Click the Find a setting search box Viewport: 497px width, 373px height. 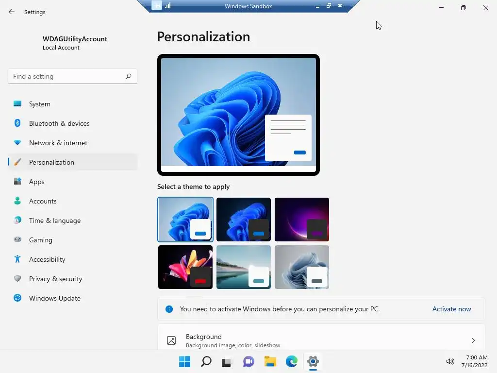coord(73,76)
